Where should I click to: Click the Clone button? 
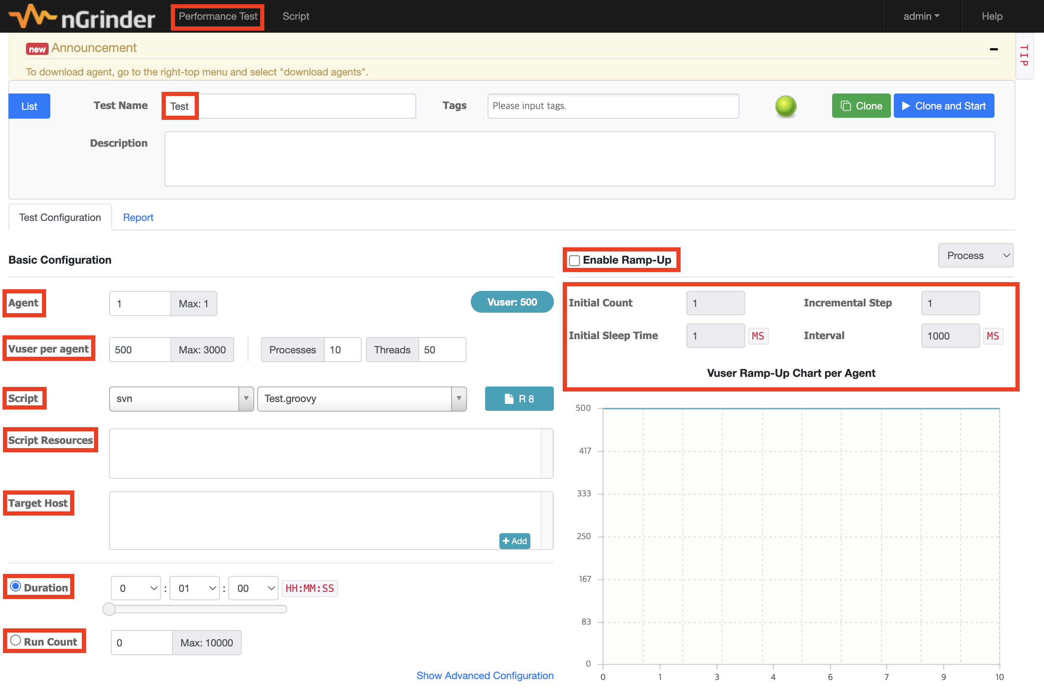click(x=860, y=106)
